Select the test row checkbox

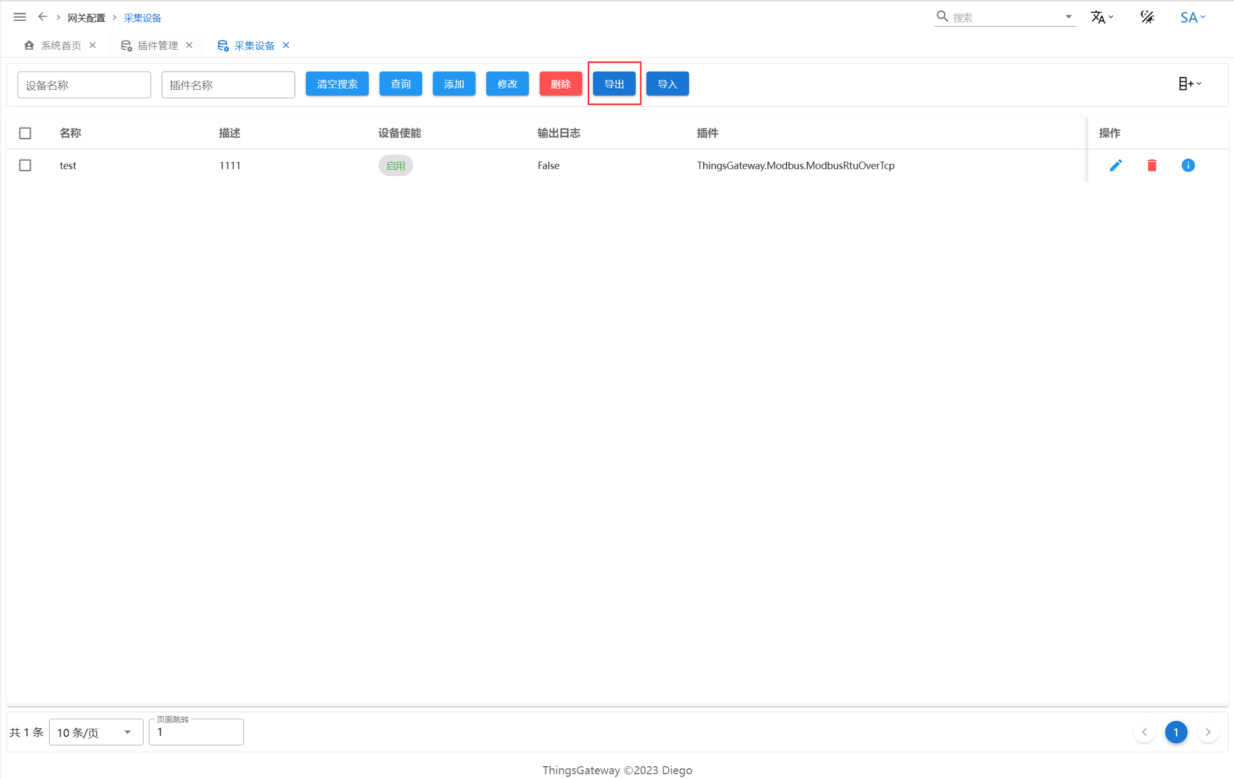tap(25, 165)
